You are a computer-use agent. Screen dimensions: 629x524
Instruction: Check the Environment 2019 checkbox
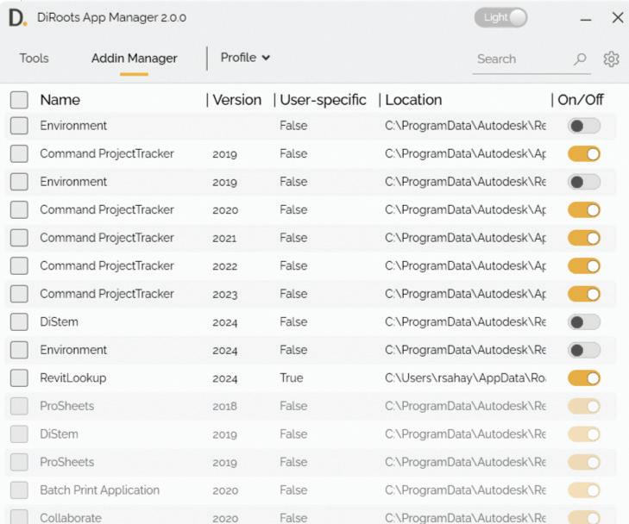(x=19, y=182)
